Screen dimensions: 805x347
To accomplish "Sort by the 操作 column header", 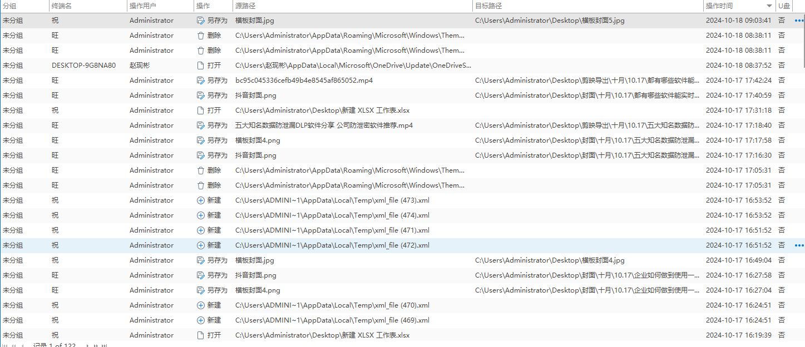I will pyautogui.click(x=213, y=6).
